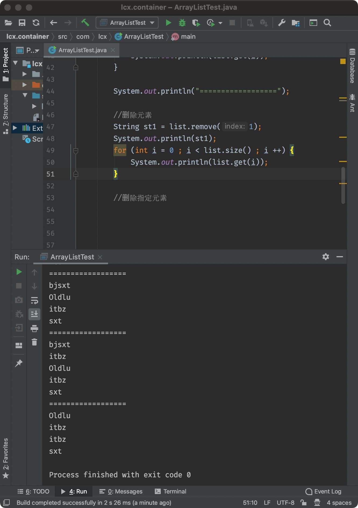
Task: Toggle the 1: Project tool window
Action: (x=6, y=65)
